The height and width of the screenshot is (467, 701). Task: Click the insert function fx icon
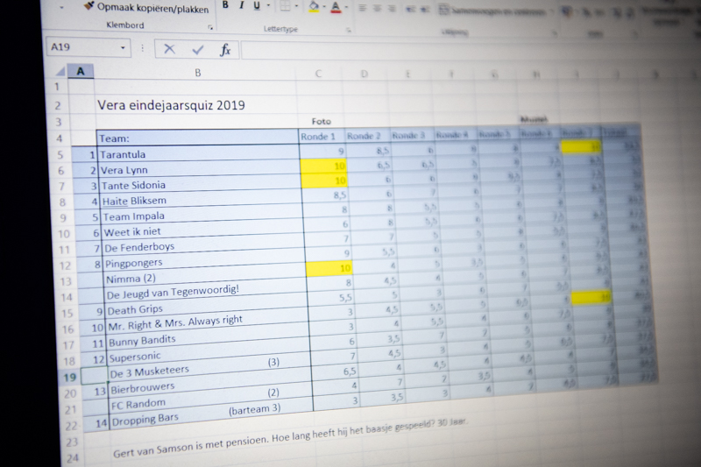pos(225,50)
